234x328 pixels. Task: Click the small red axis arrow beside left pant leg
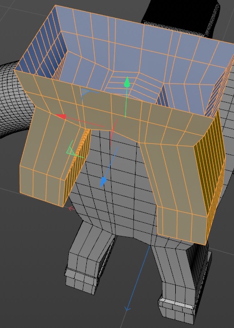pos(71,208)
